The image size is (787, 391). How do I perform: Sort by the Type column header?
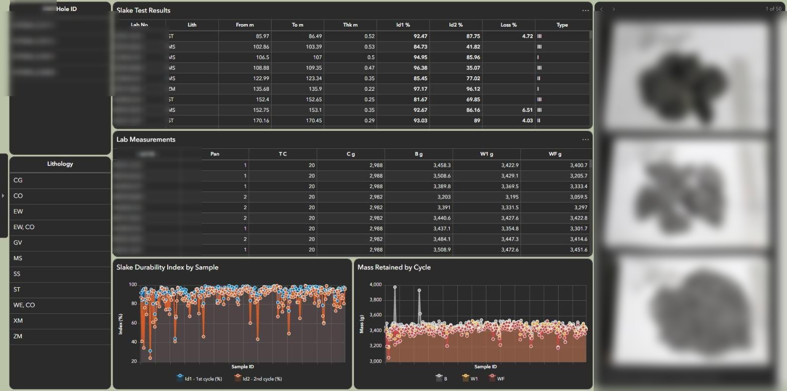[562, 25]
